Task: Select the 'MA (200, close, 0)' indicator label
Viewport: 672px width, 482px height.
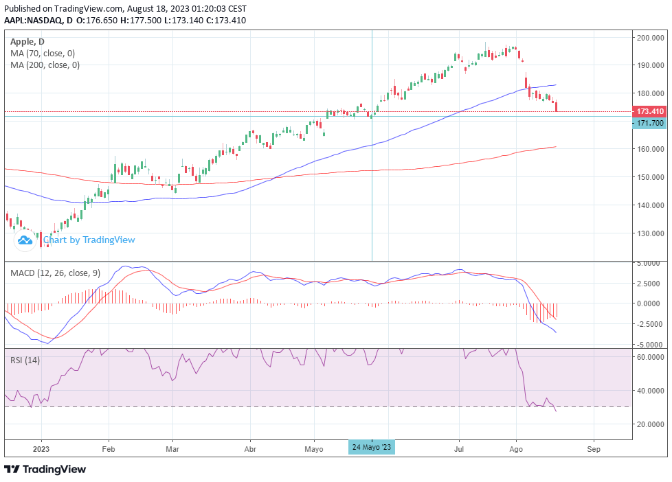Action: pos(45,65)
